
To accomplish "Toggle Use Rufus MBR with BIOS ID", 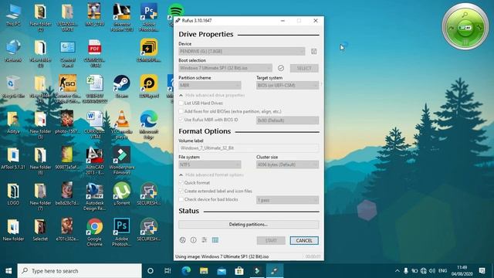I will pyautogui.click(x=181, y=120).
